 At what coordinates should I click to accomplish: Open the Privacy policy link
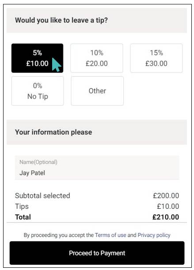(x=154, y=235)
